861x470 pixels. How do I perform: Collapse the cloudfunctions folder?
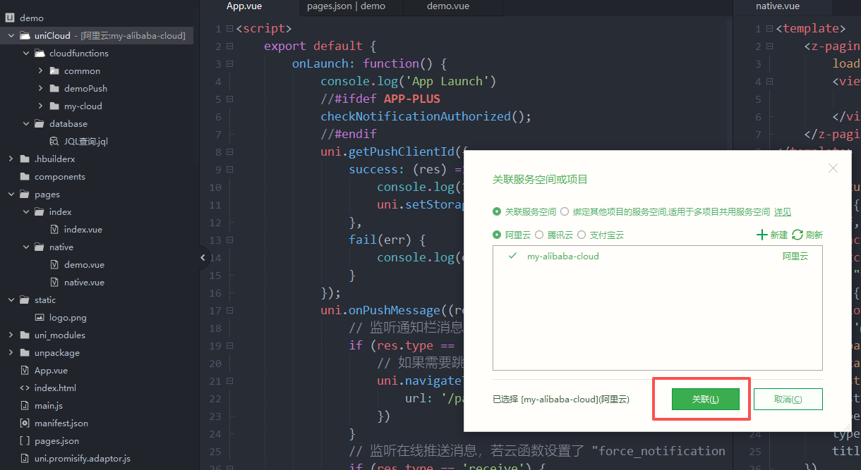point(25,54)
